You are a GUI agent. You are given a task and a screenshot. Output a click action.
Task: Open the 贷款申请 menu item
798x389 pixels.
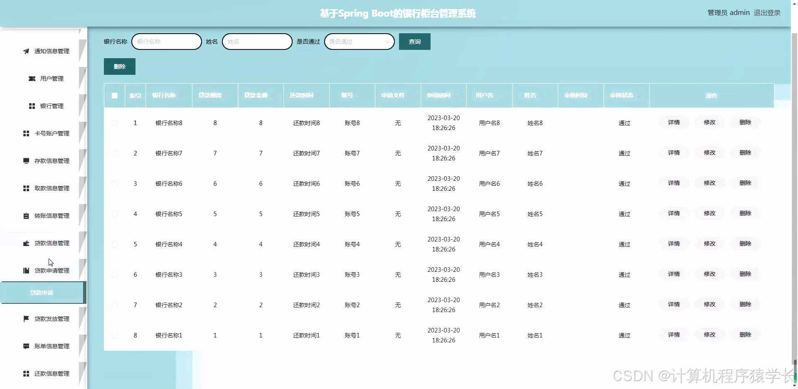(42, 292)
